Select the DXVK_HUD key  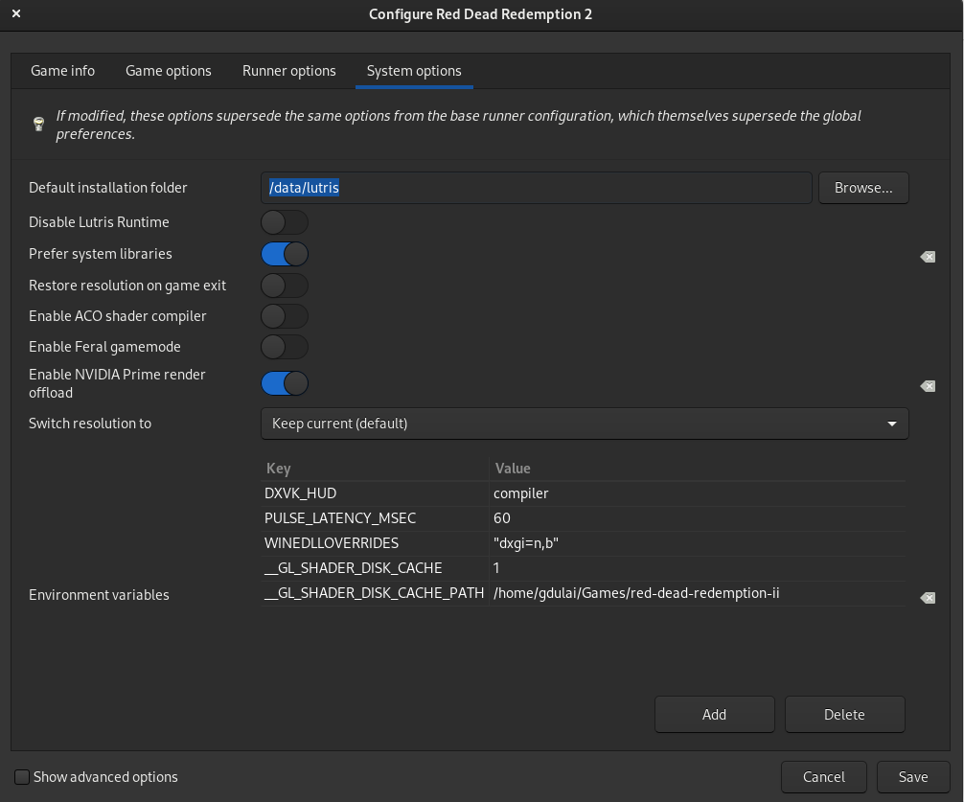coord(375,493)
